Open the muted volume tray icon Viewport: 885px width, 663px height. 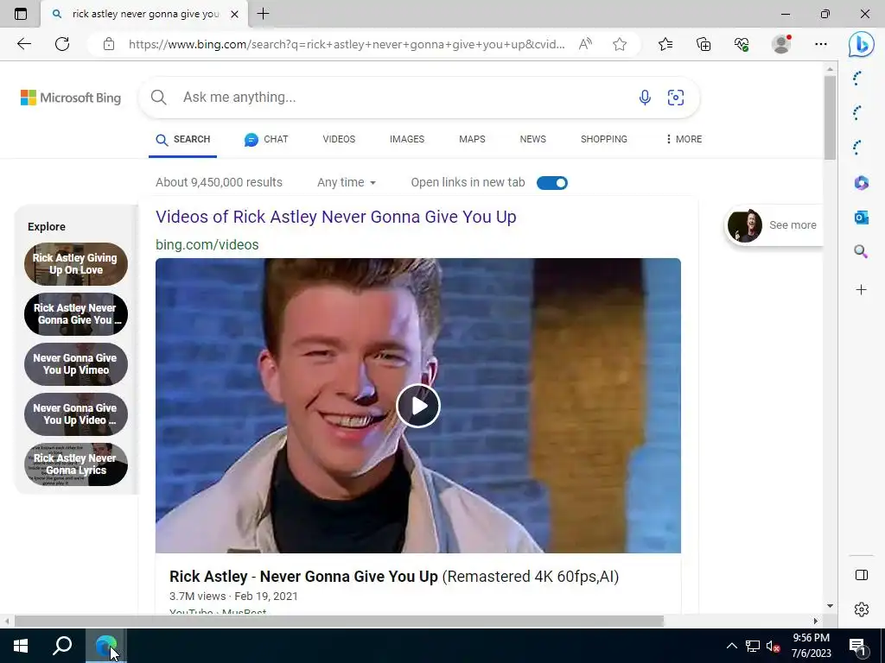click(x=773, y=646)
